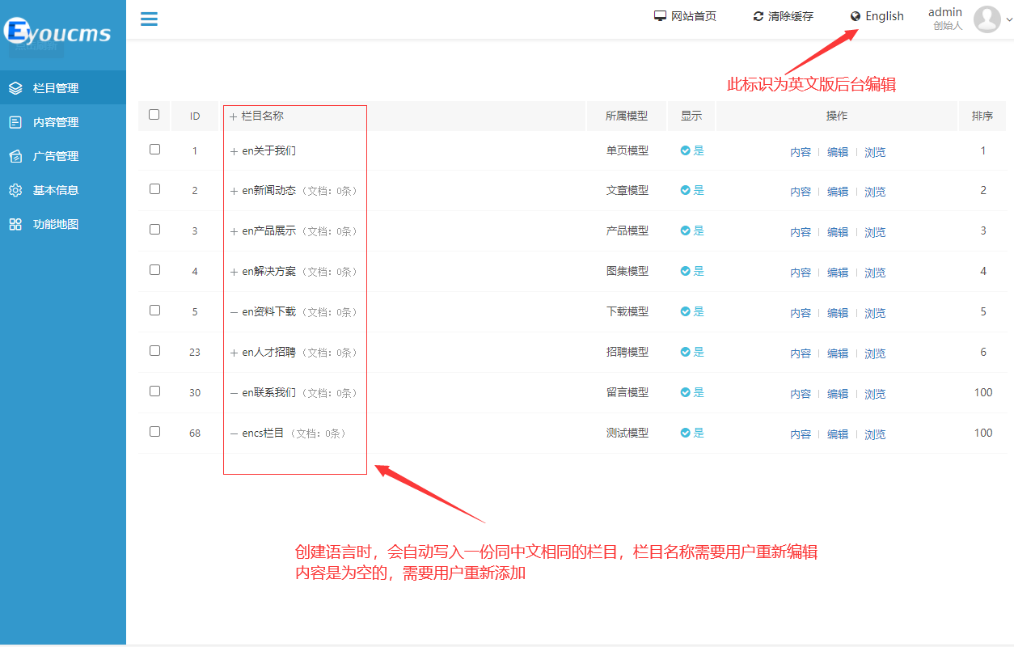Viewport: 1014px width, 647px height.
Task: Toggle the 是 display status for en解决方案
Action: click(x=691, y=271)
